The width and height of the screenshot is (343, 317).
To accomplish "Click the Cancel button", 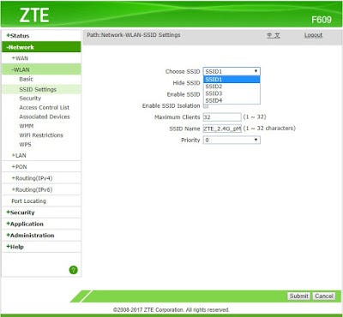I will (324, 296).
